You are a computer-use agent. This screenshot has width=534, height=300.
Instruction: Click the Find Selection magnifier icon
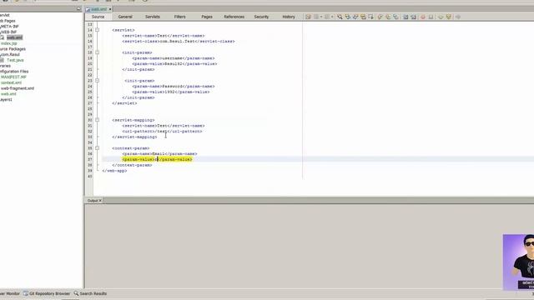pyautogui.click(x=340, y=17)
